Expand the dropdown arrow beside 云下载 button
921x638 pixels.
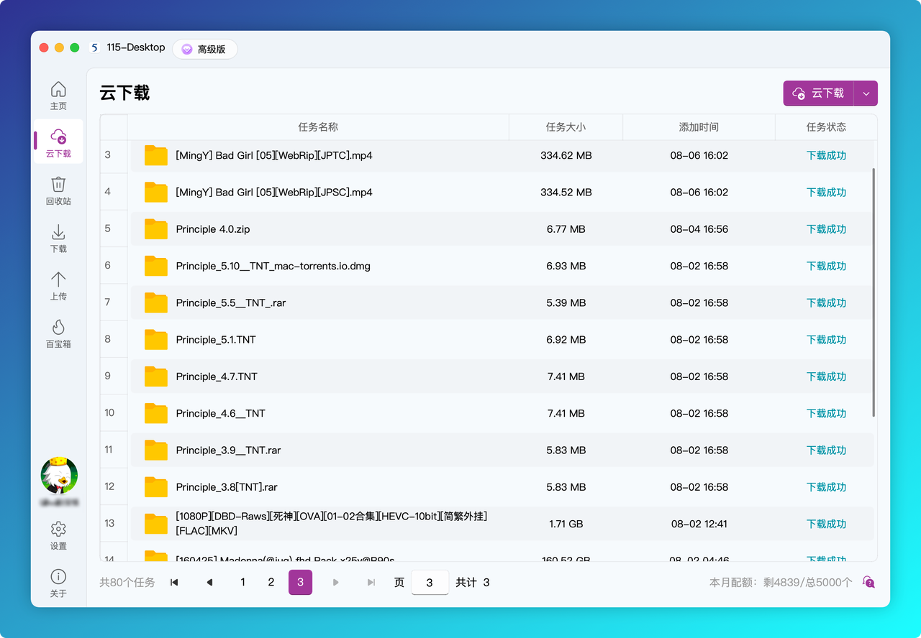point(866,93)
